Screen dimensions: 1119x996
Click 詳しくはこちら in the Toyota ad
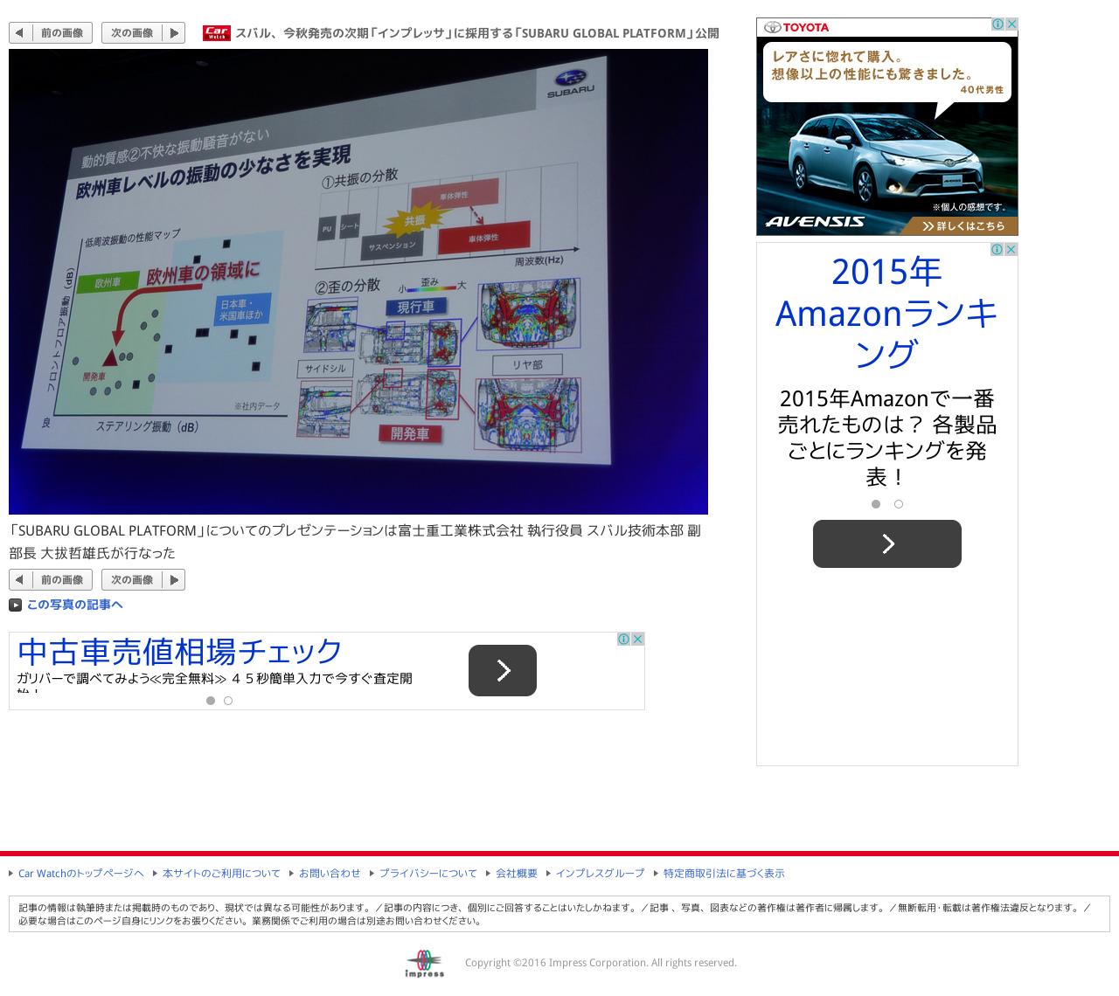coord(964,226)
